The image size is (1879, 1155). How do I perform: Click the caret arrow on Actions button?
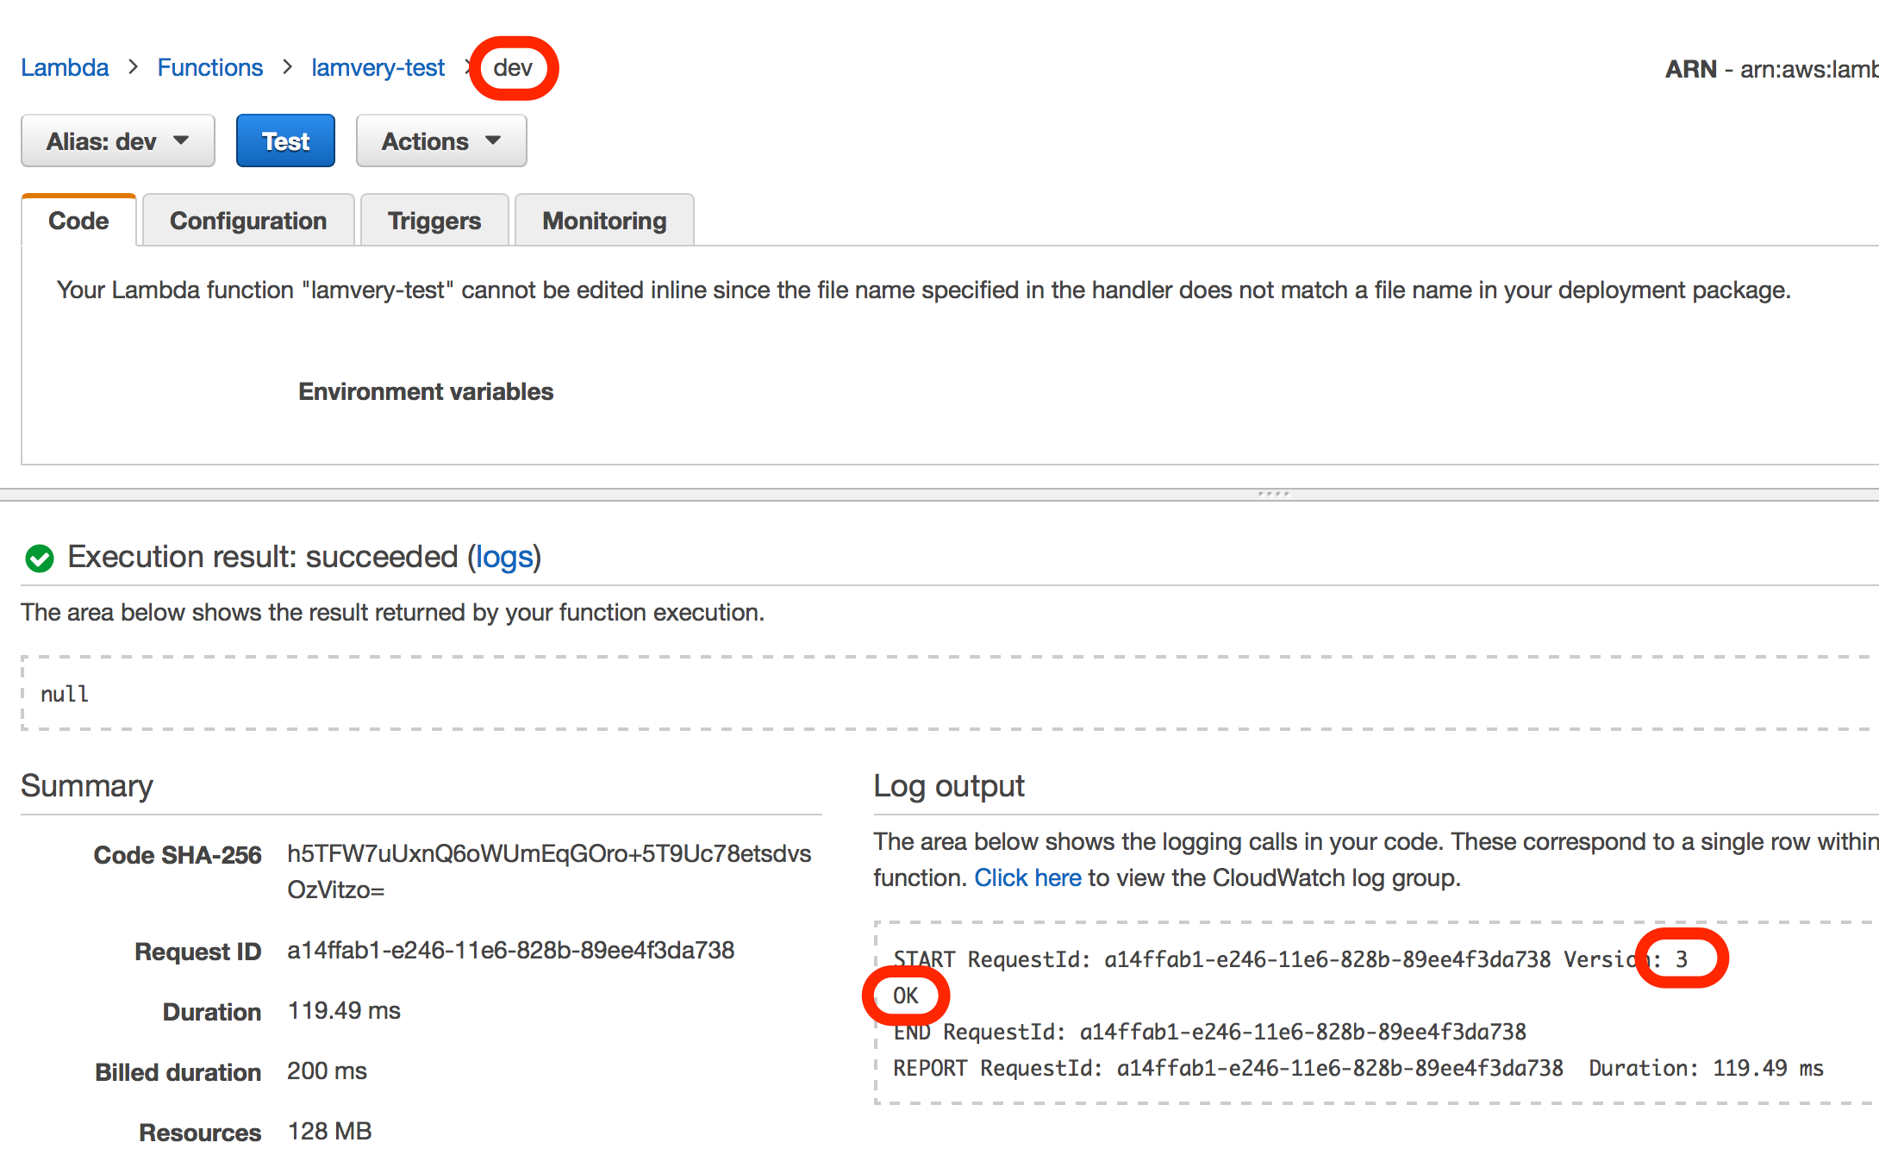(493, 140)
